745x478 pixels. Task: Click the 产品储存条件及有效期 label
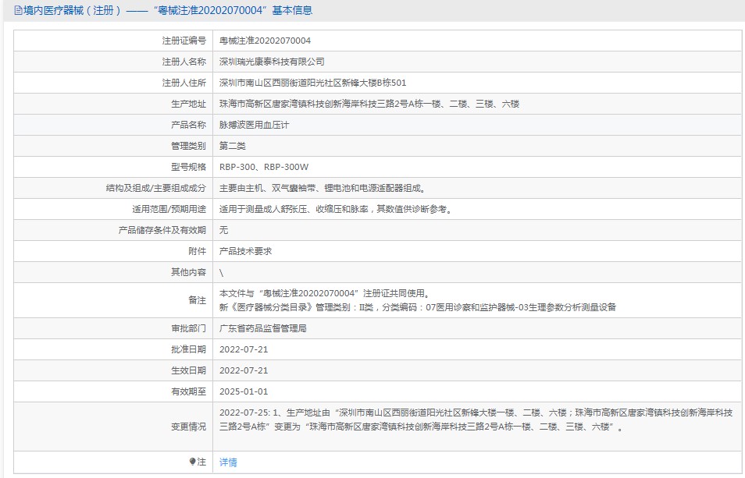tap(162, 230)
